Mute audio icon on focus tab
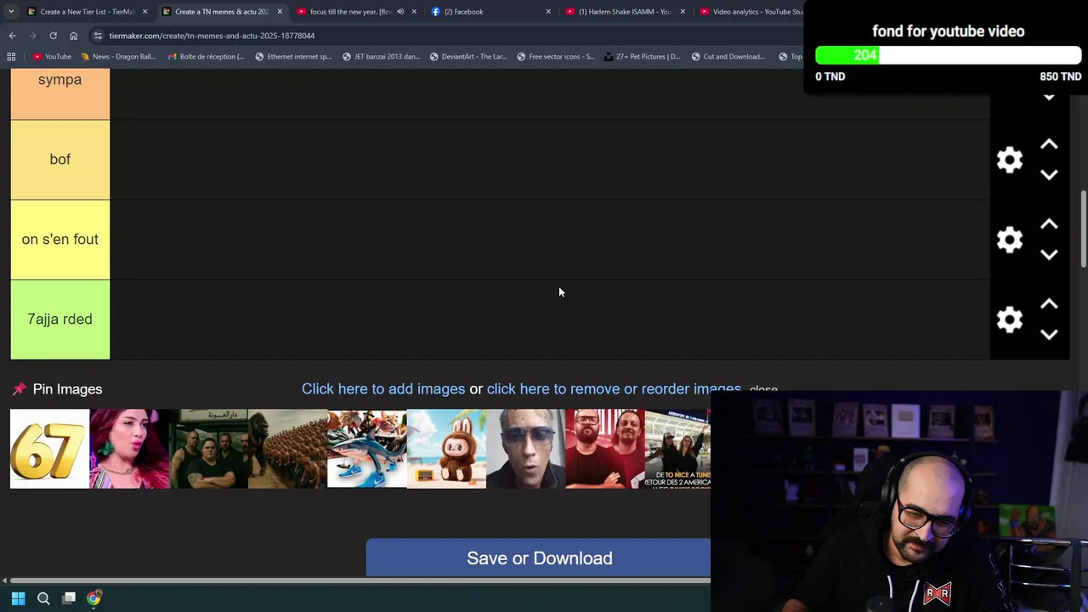The height and width of the screenshot is (612, 1088). click(400, 12)
